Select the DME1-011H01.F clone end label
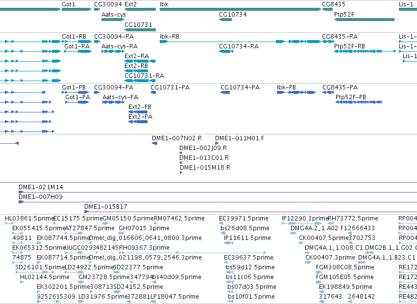 [240, 138]
